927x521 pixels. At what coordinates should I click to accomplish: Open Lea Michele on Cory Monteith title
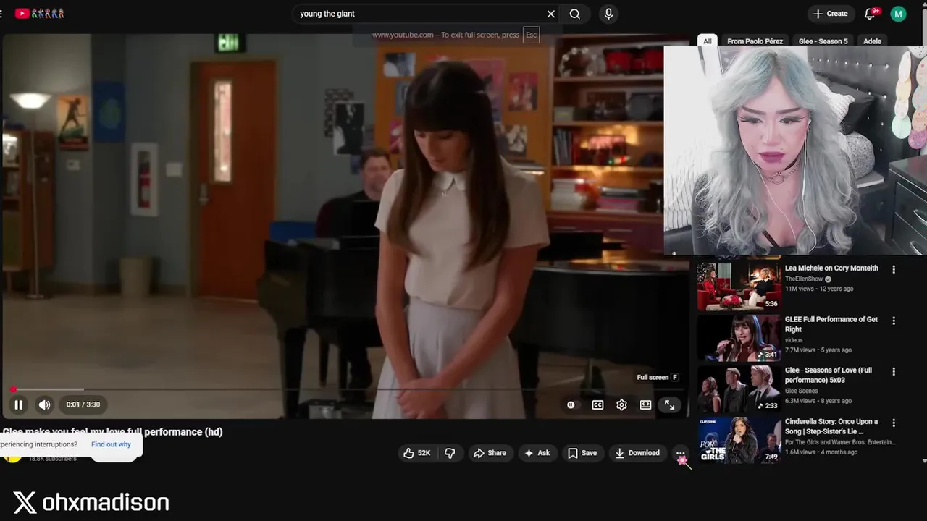tap(831, 268)
